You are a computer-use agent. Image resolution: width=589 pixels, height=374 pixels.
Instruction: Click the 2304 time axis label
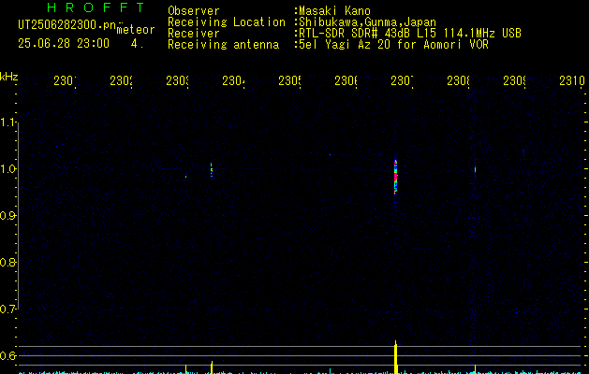tap(234, 81)
